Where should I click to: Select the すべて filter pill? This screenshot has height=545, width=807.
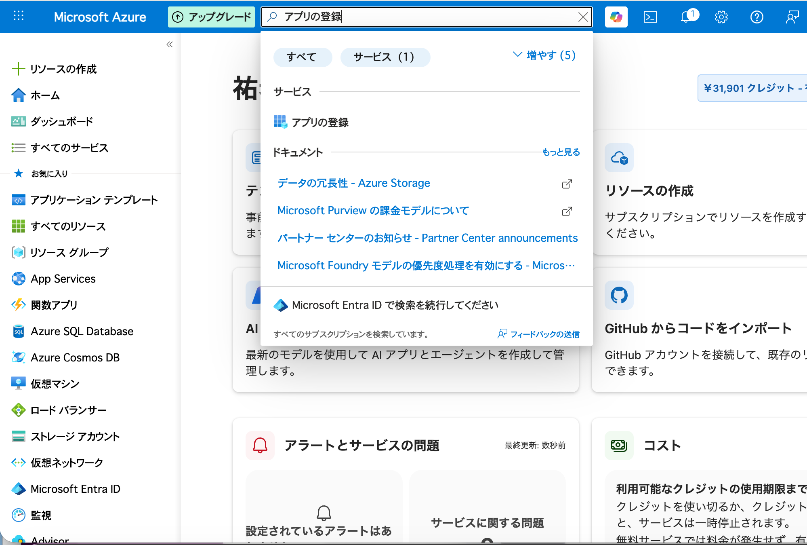[303, 57]
